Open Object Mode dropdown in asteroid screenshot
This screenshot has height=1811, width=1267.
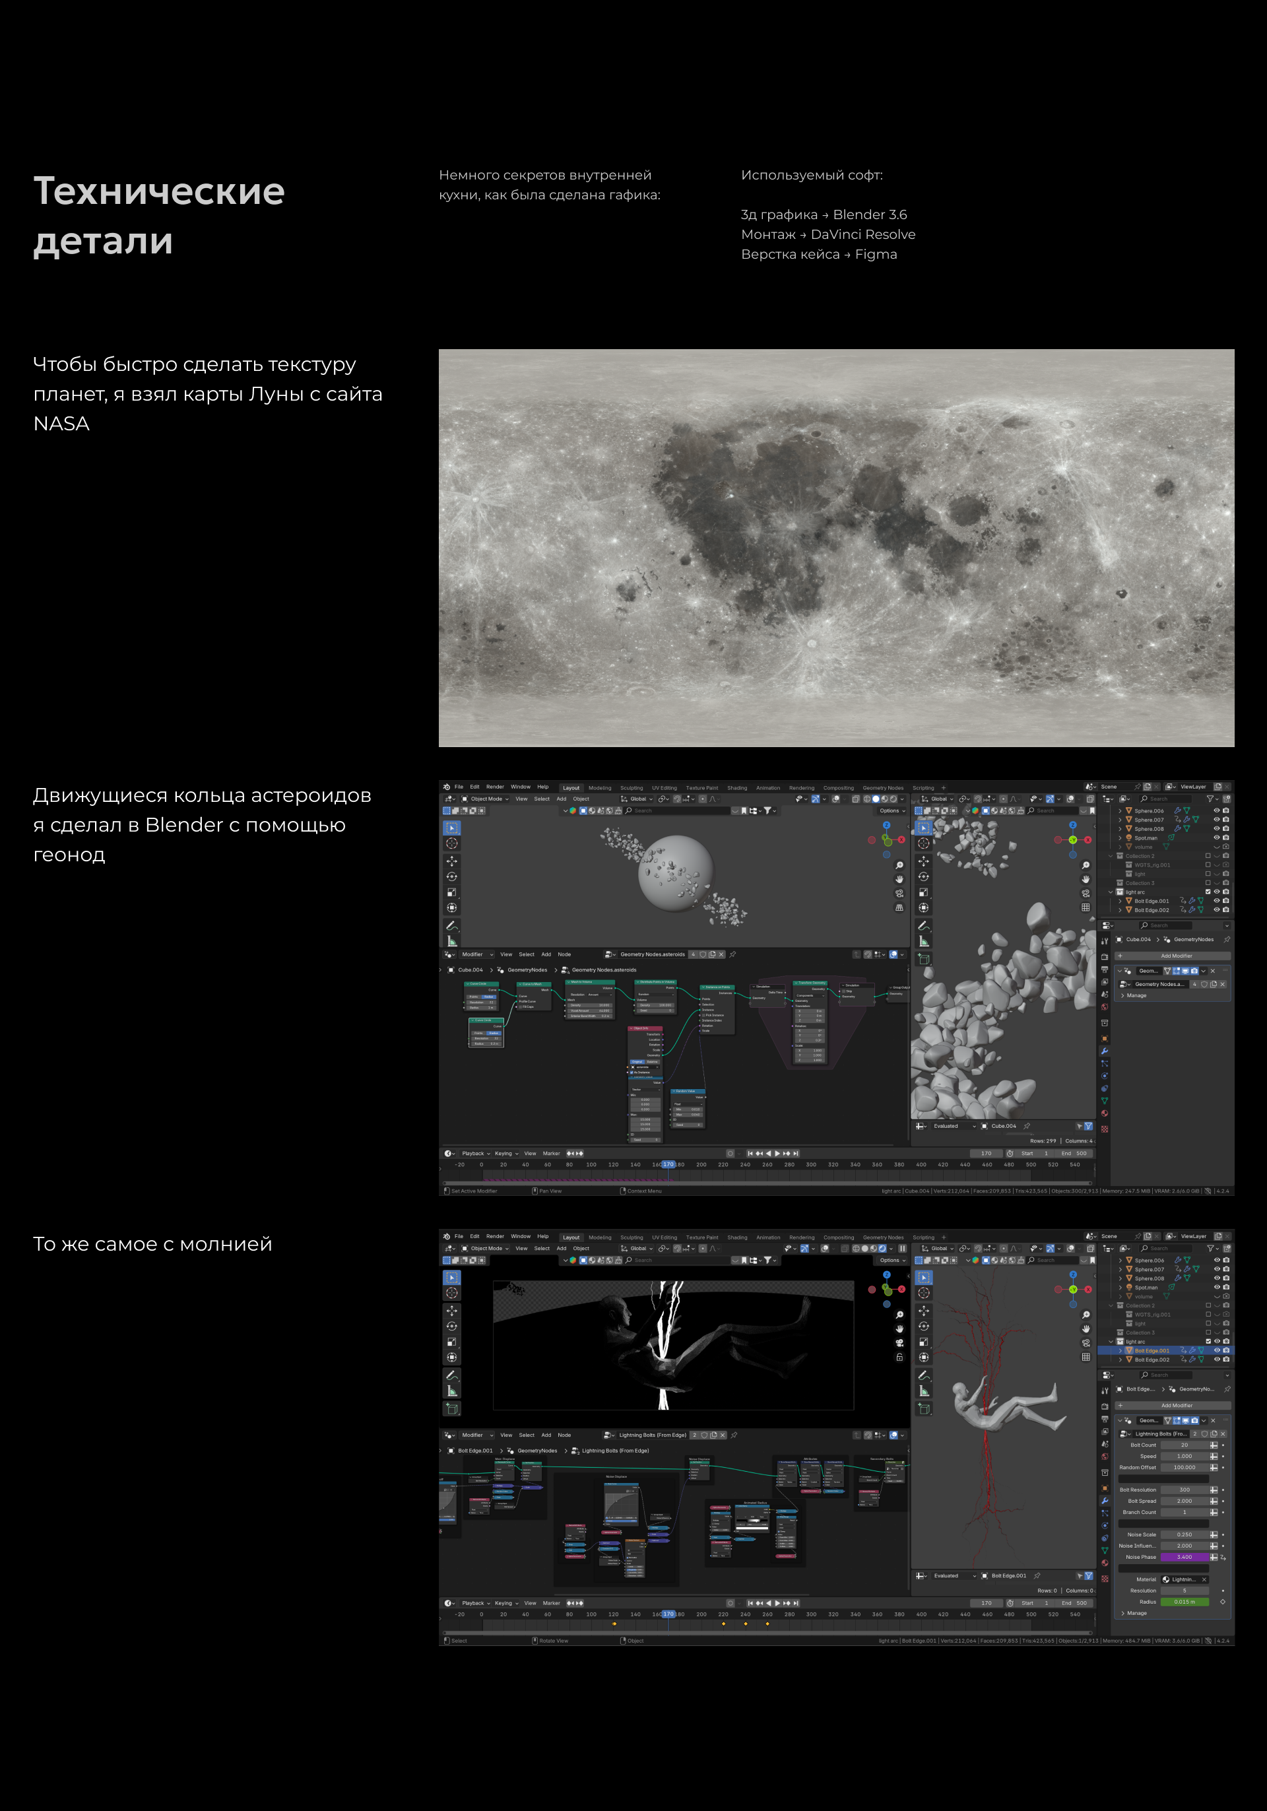point(486,798)
